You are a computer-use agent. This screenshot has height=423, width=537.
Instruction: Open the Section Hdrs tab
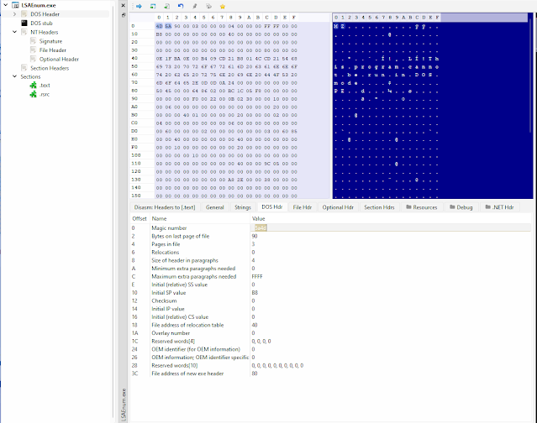pos(379,206)
